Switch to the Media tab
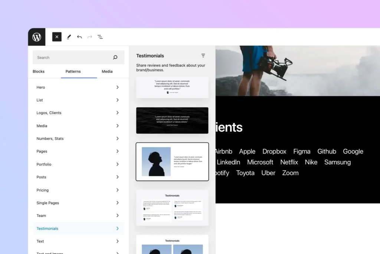 click(x=107, y=71)
